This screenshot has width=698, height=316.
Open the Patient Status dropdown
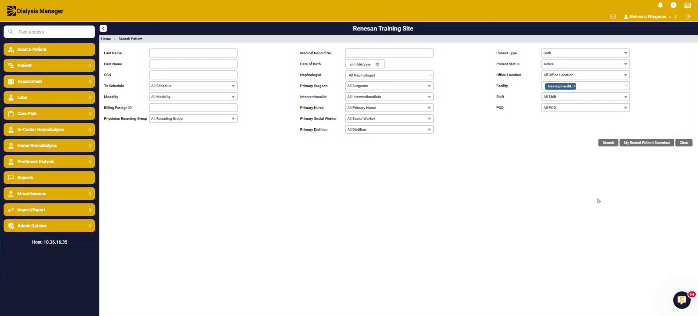pyautogui.click(x=585, y=64)
